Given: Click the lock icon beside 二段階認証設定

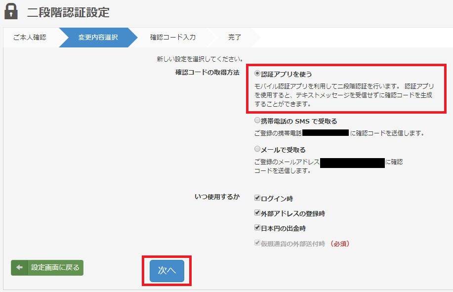Looking at the screenshot, I should click(x=11, y=11).
